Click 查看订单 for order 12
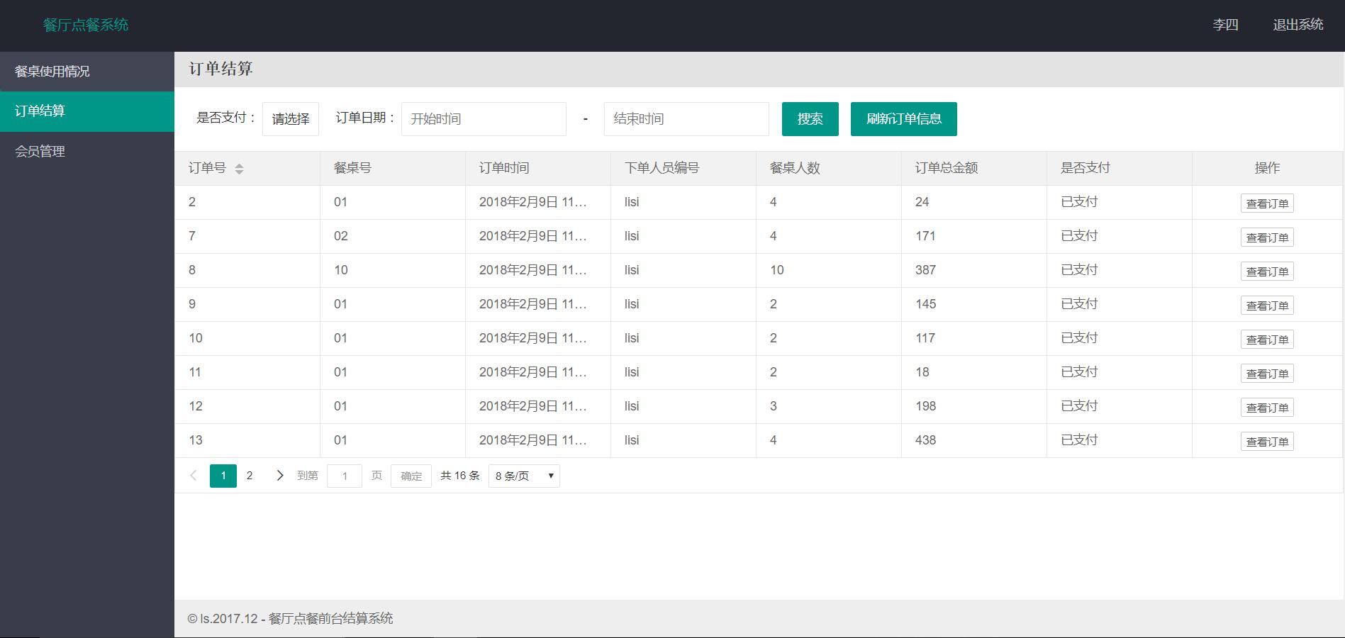1345x638 pixels. pos(1267,408)
